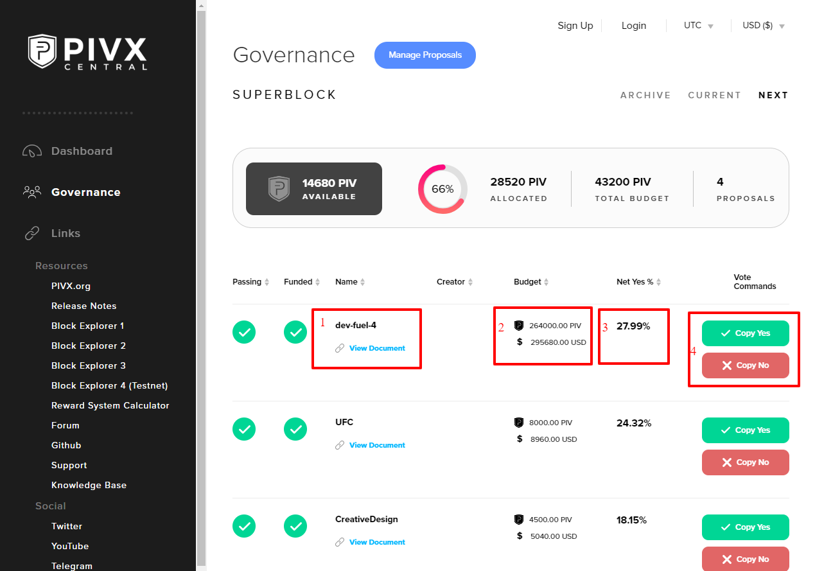The image size is (815, 571).
Task: Copy No vote command for dev-fuel-4
Action: coord(746,365)
